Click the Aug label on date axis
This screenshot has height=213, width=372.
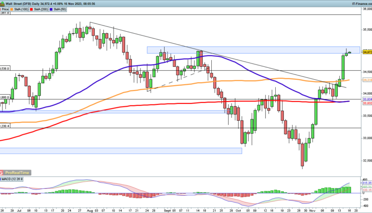click(89, 210)
